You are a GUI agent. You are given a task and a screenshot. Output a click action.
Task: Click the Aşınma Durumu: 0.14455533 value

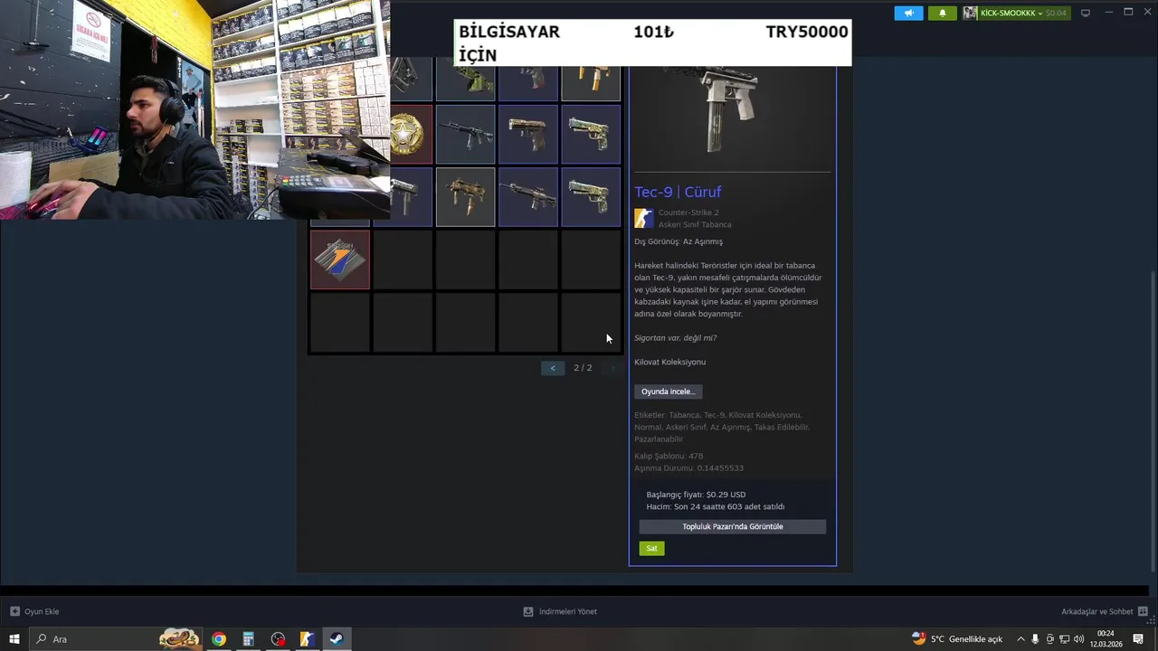(x=688, y=468)
